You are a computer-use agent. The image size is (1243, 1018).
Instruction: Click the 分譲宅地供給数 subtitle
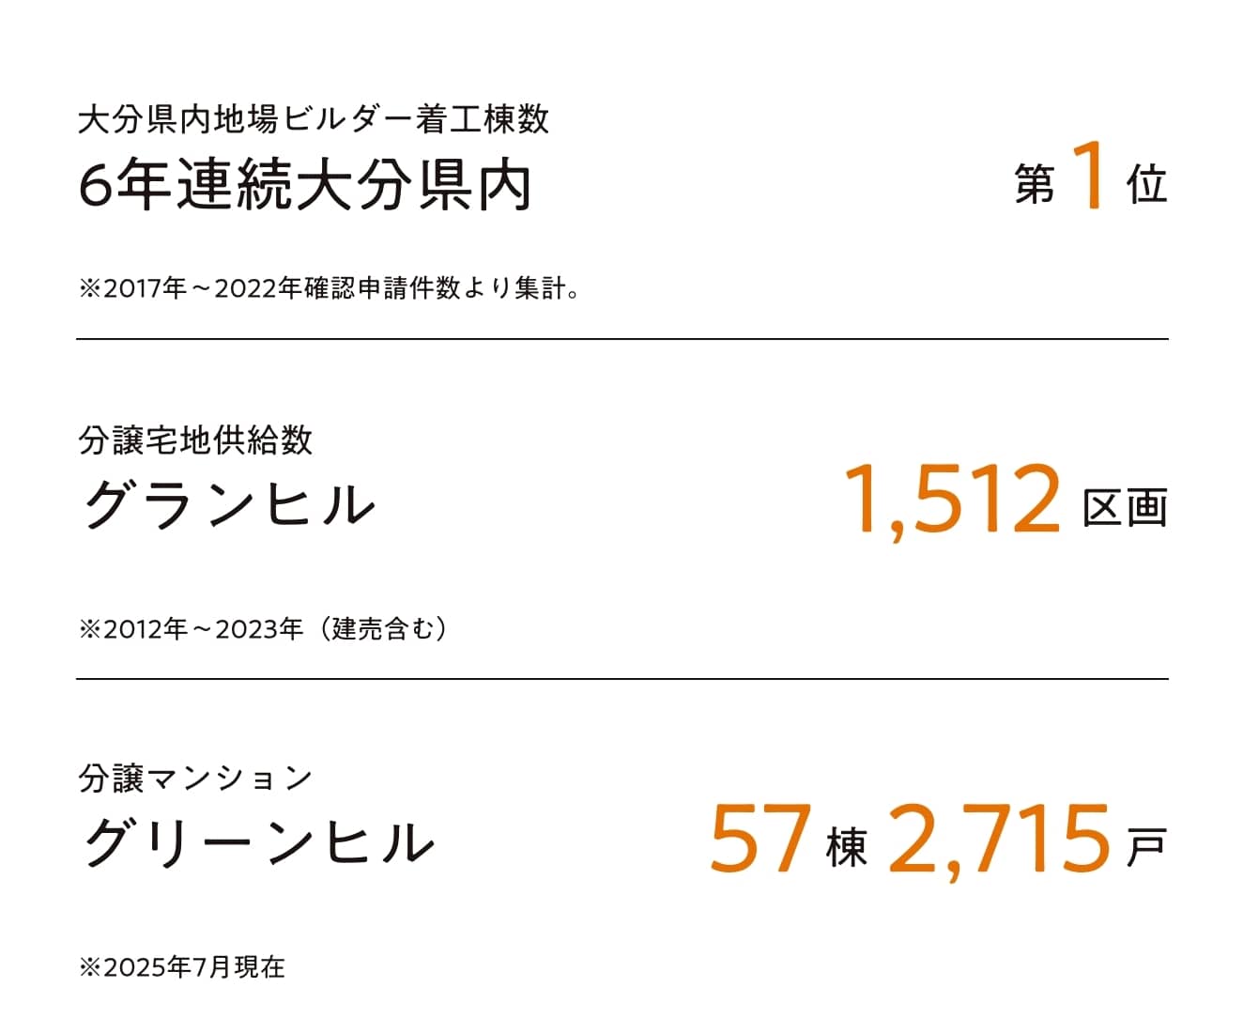point(195,440)
